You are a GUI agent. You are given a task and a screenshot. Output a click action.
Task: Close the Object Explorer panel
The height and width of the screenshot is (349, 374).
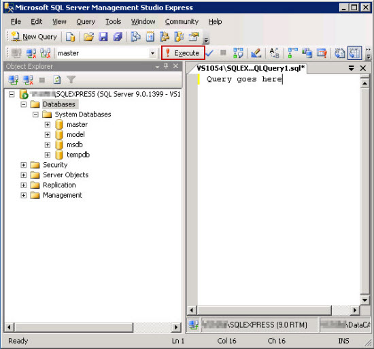coord(176,66)
